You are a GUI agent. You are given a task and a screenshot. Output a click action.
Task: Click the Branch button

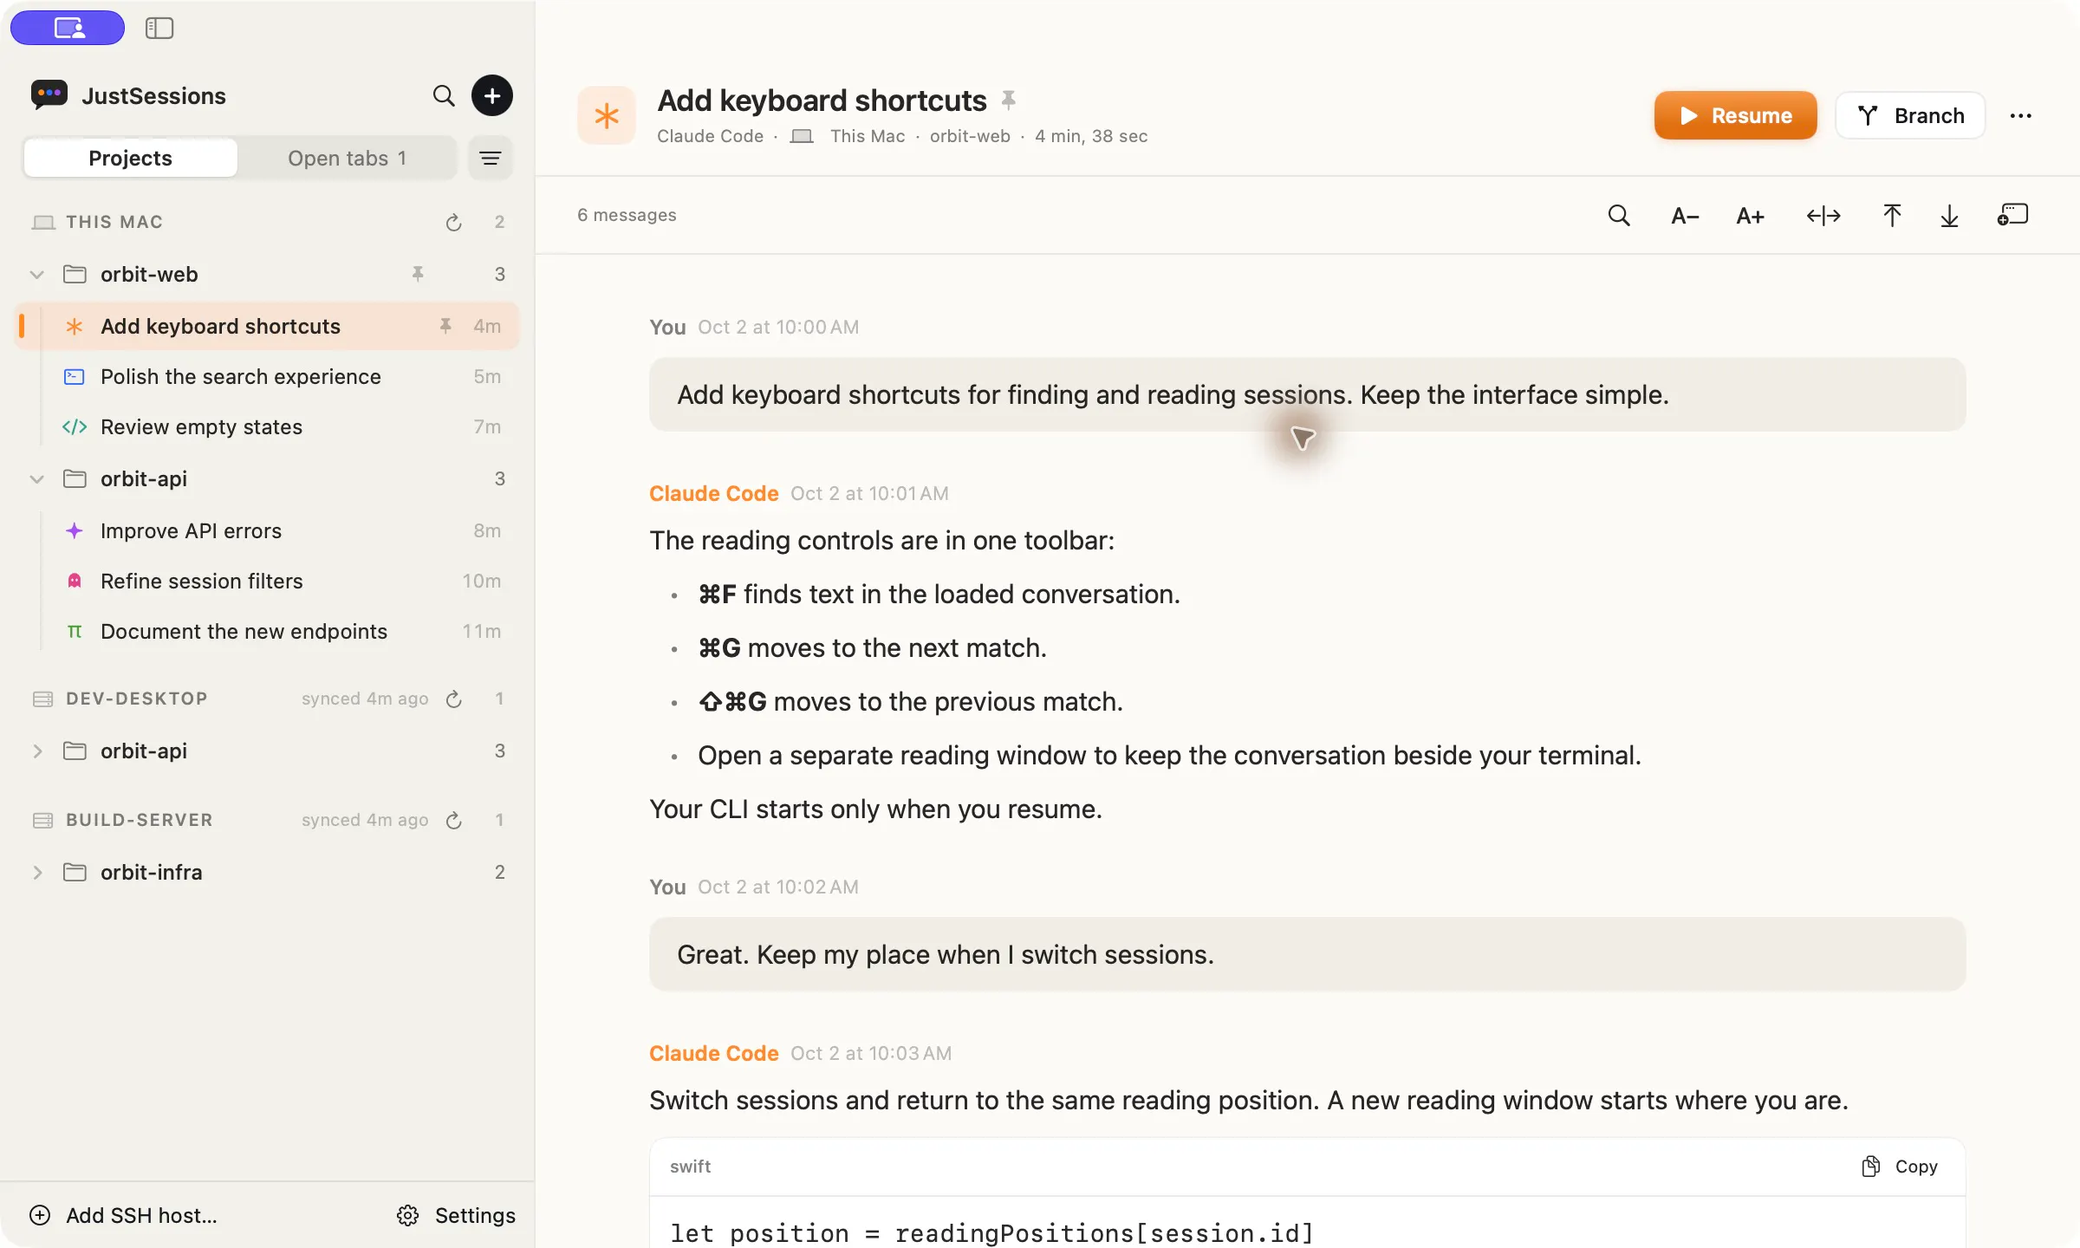[1910, 115]
